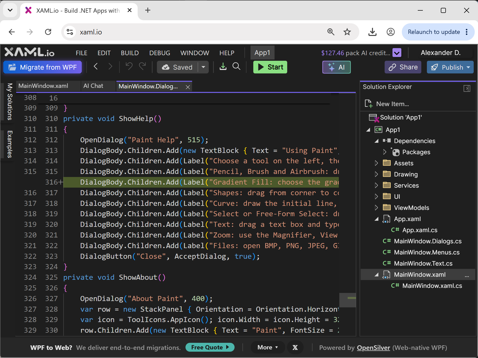Click the X social link in footer
478x358 pixels.
pyautogui.click(x=295, y=347)
